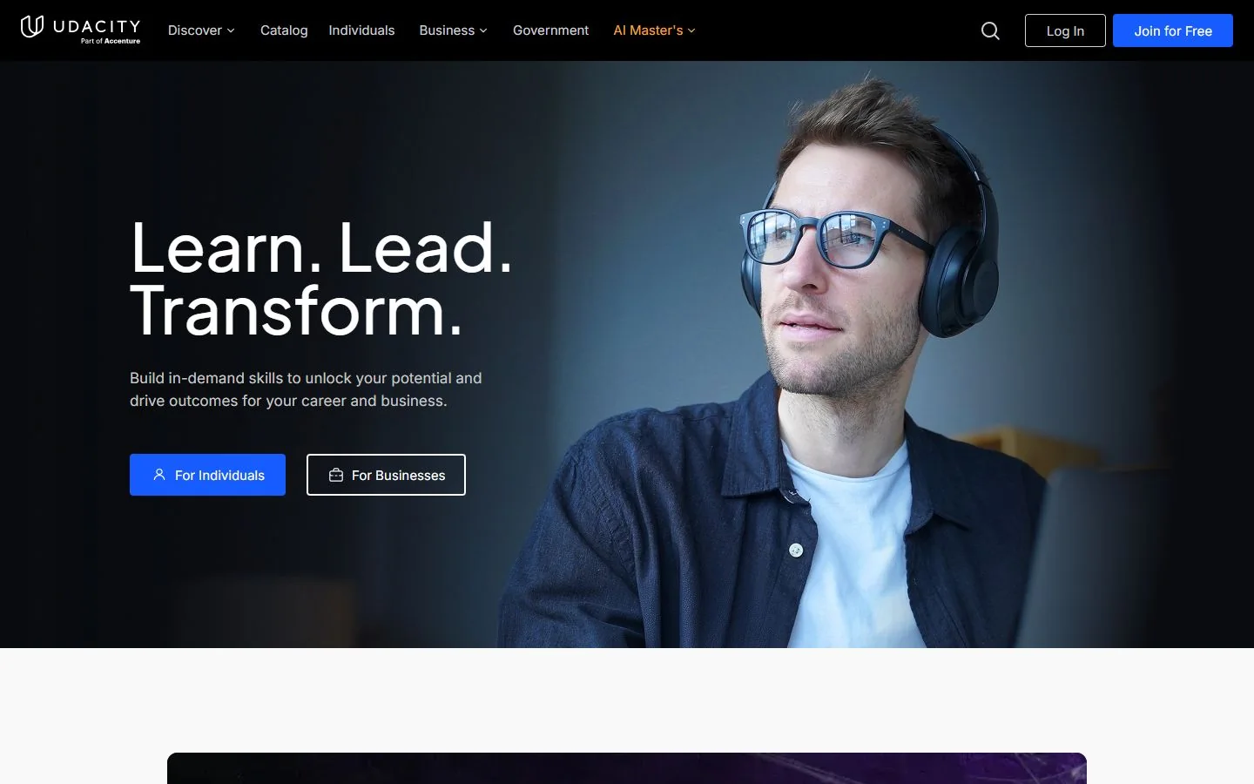Click the Udacity logo
Image resolution: width=1254 pixels, height=784 pixels.
click(x=80, y=29)
